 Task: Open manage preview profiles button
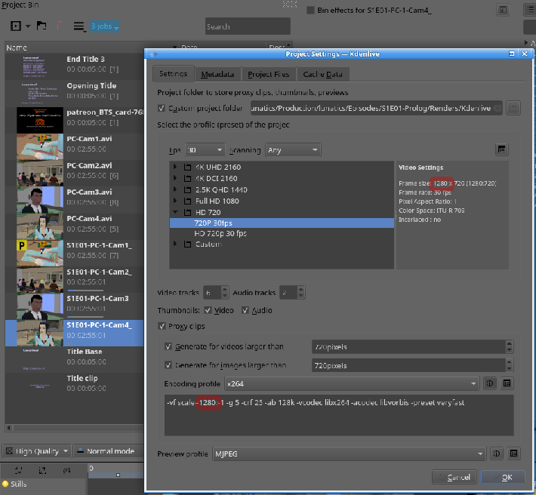[x=513, y=453]
